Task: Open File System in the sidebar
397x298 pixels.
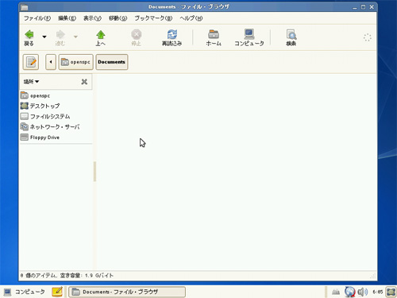Action: pyautogui.click(x=56, y=116)
